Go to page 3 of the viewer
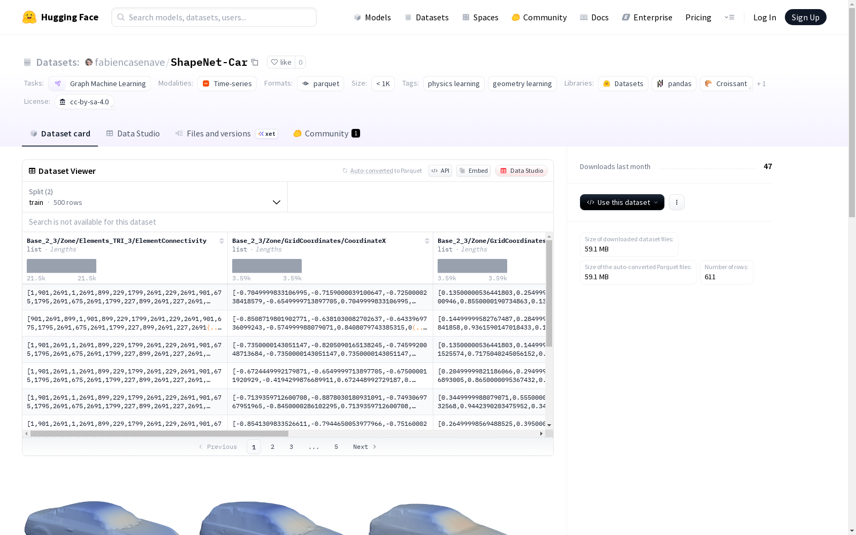Image resolution: width=856 pixels, height=535 pixels. click(x=291, y=447)
